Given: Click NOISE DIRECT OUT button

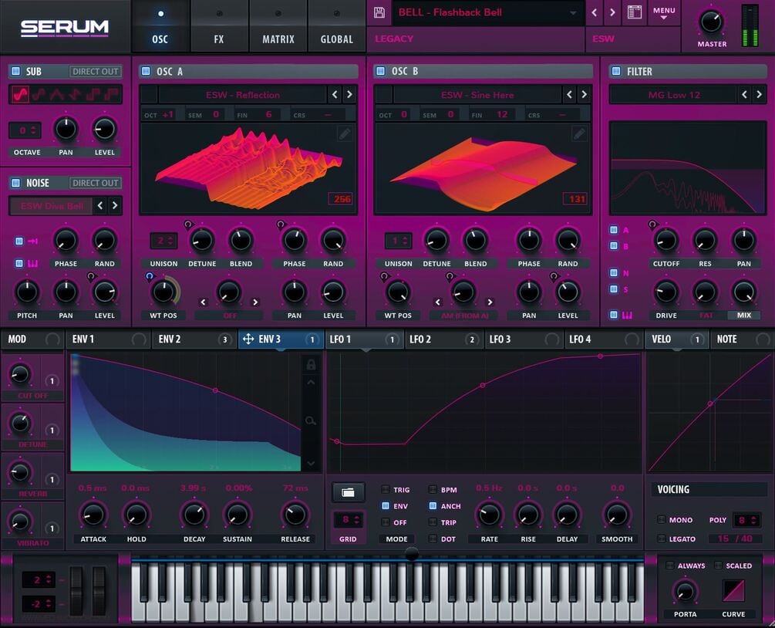Looking at the screenshot, I should pos(96,183).
